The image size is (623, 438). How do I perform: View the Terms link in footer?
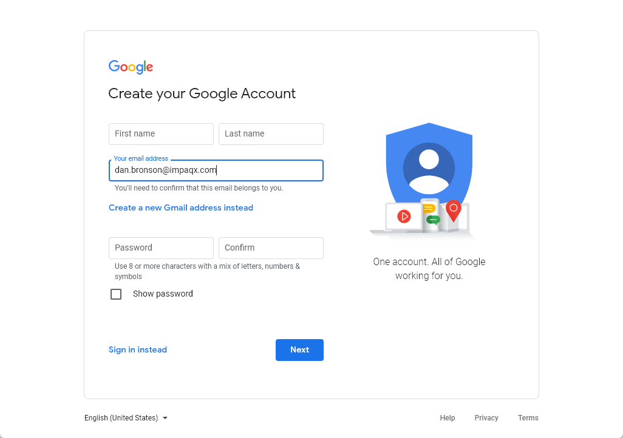[528, 418]
